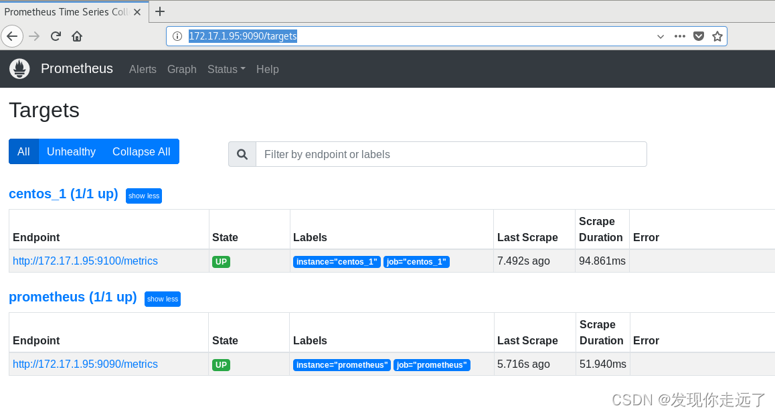Viewport: 775px width, 414px height.
Task: Click the 7.492s ago last scrape value
Action: click(x=523, y=261)
